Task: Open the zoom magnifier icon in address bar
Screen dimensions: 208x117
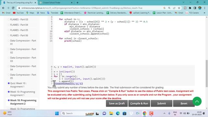Action: 169,8
